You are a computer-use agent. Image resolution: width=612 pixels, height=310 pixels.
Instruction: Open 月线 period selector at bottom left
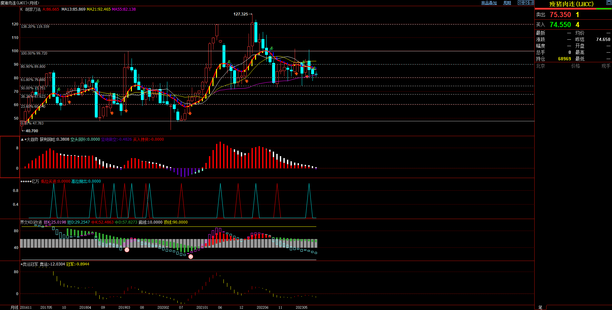[x=15, y=307]
